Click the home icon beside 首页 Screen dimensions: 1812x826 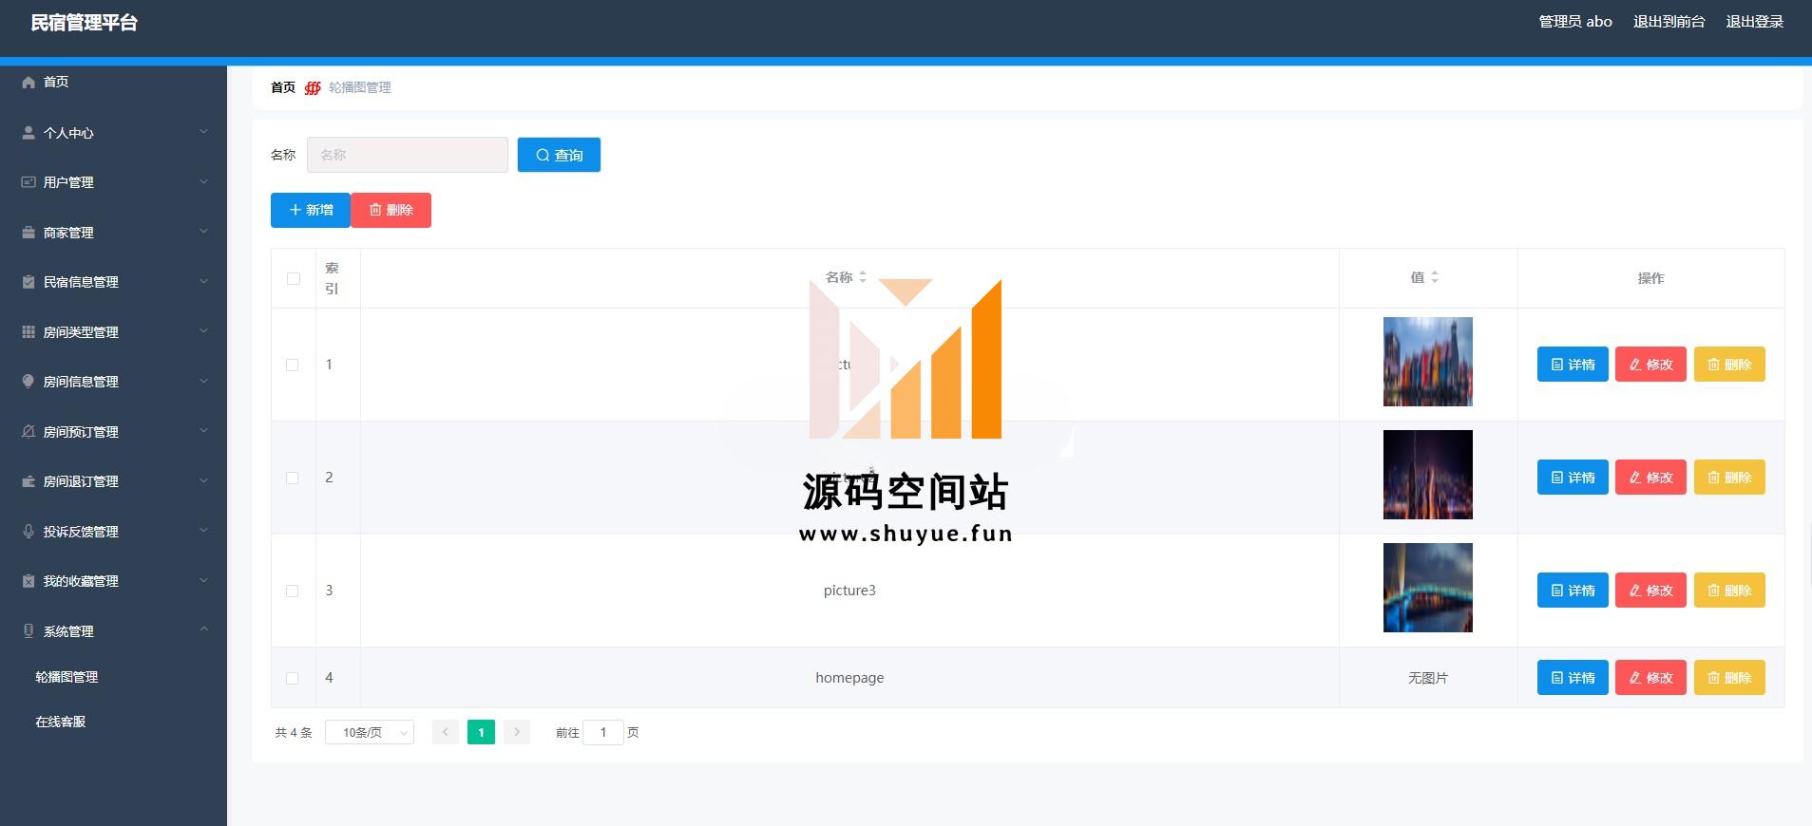(29, 83)
